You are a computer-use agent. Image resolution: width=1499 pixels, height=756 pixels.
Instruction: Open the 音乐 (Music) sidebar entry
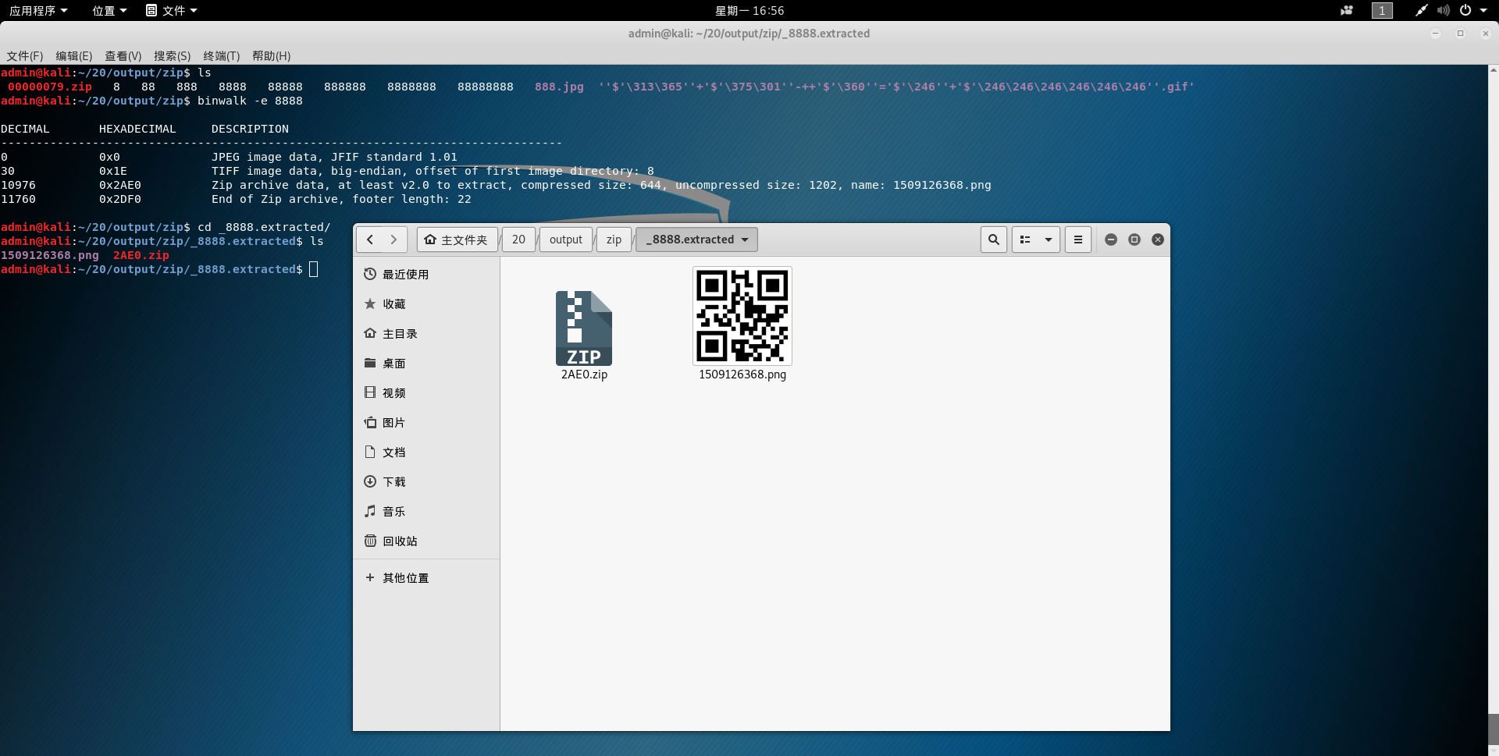tap(394, 511)
